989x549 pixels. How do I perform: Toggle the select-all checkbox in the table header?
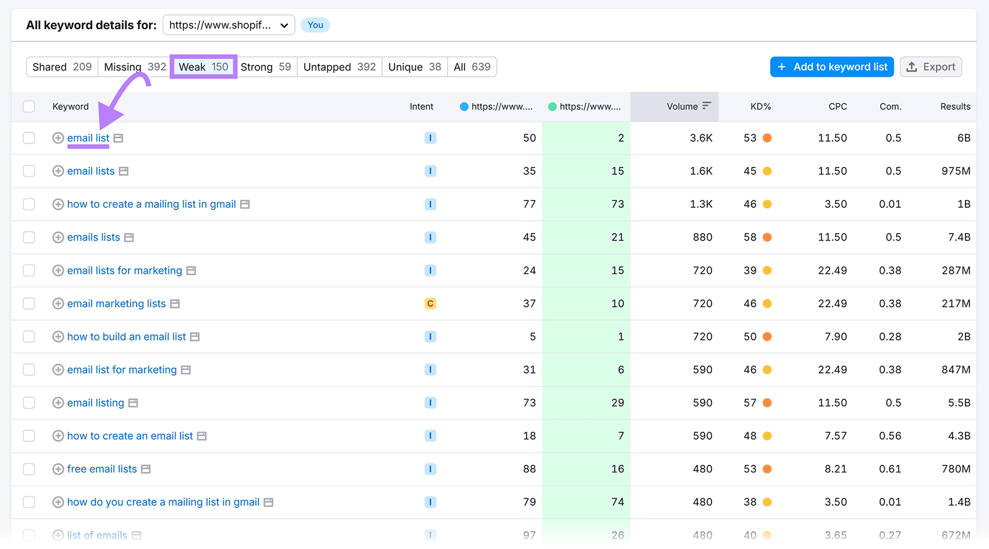29,106
